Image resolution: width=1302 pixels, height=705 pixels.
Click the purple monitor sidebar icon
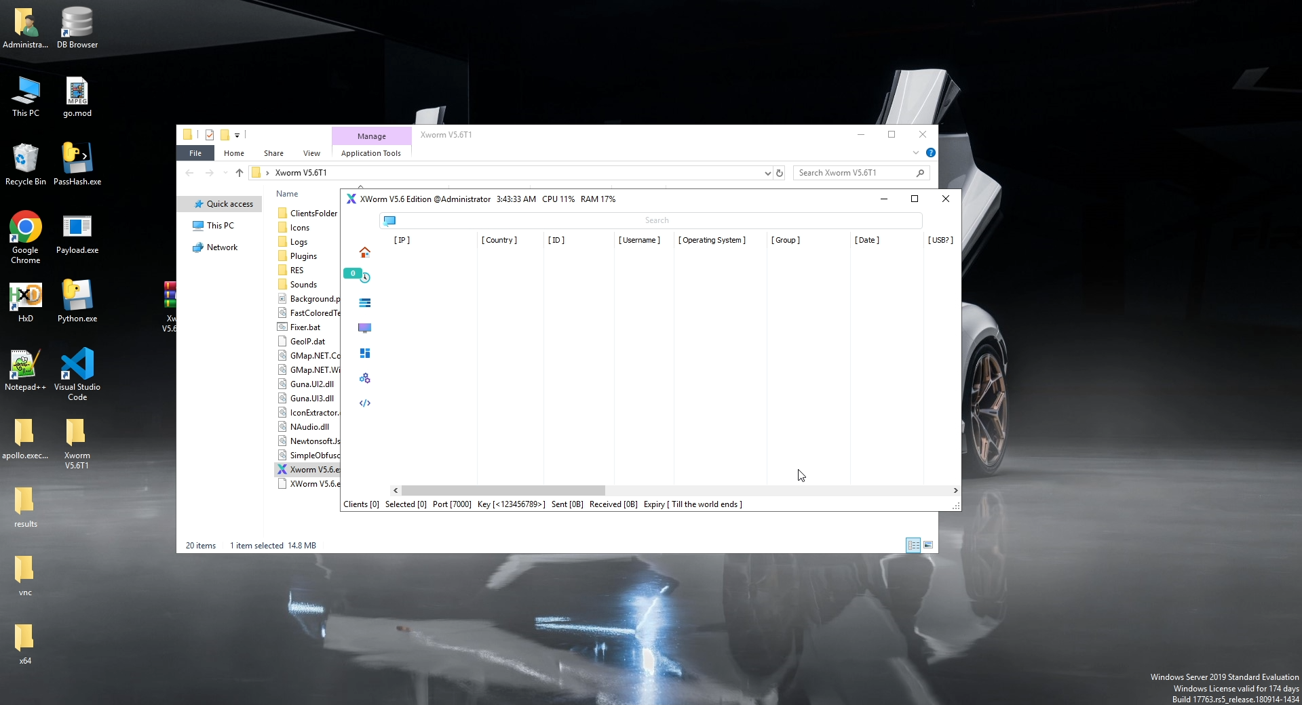(364, 328)
